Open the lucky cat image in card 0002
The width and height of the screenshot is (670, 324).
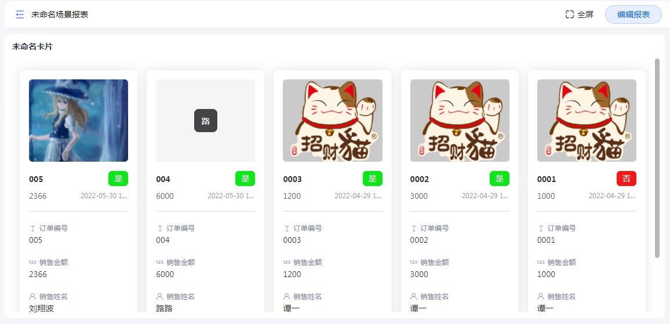[460, 121]
